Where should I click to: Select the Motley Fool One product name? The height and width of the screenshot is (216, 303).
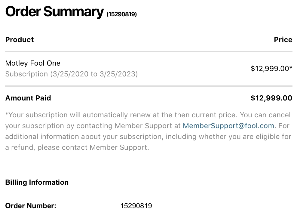tap(33, 63)
